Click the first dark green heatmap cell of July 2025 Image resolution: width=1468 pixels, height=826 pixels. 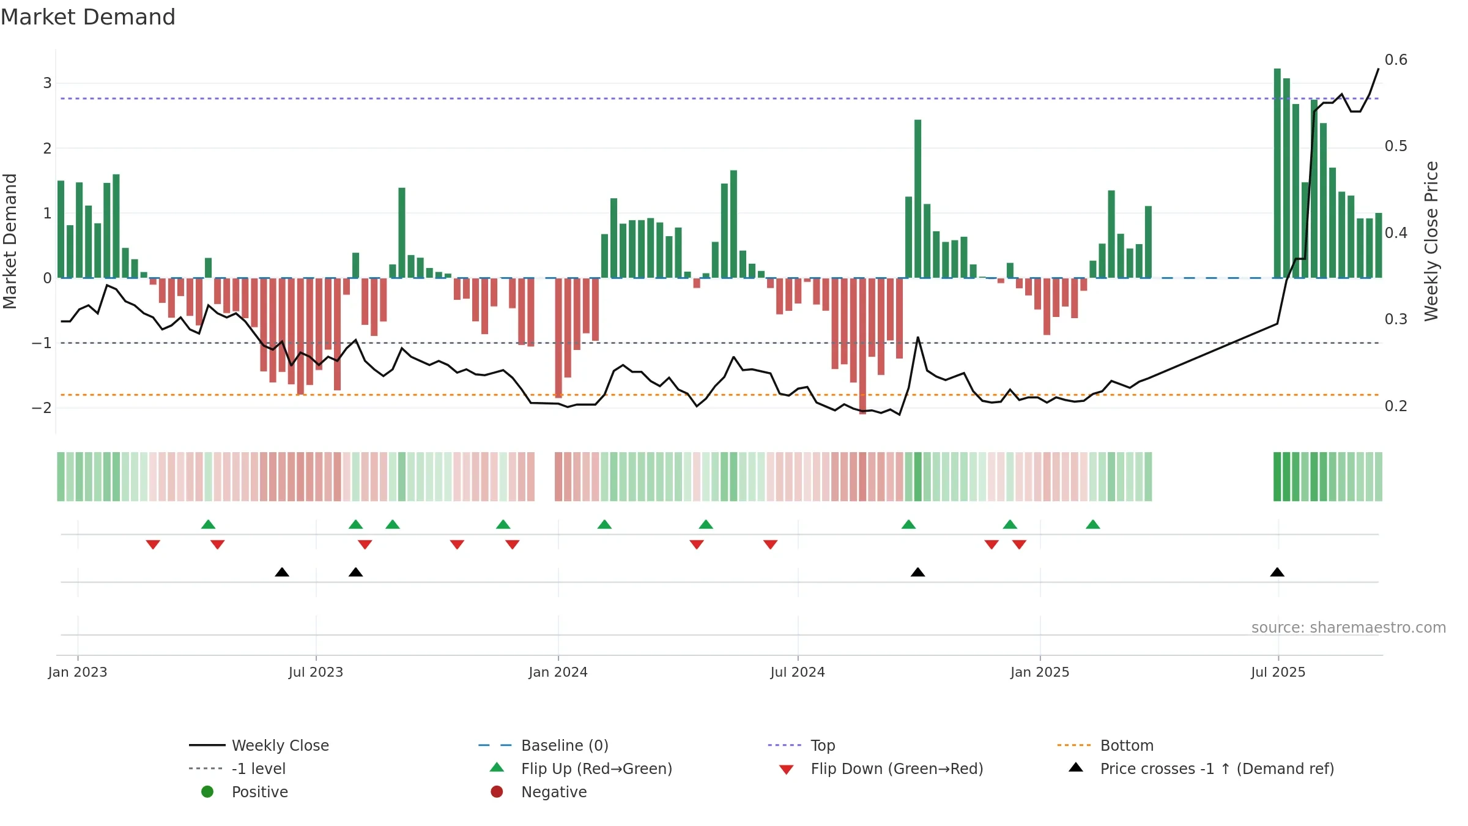[x=1277, y=477]
